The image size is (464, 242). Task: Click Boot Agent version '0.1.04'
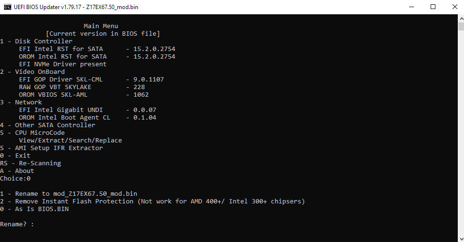[144, 117]
